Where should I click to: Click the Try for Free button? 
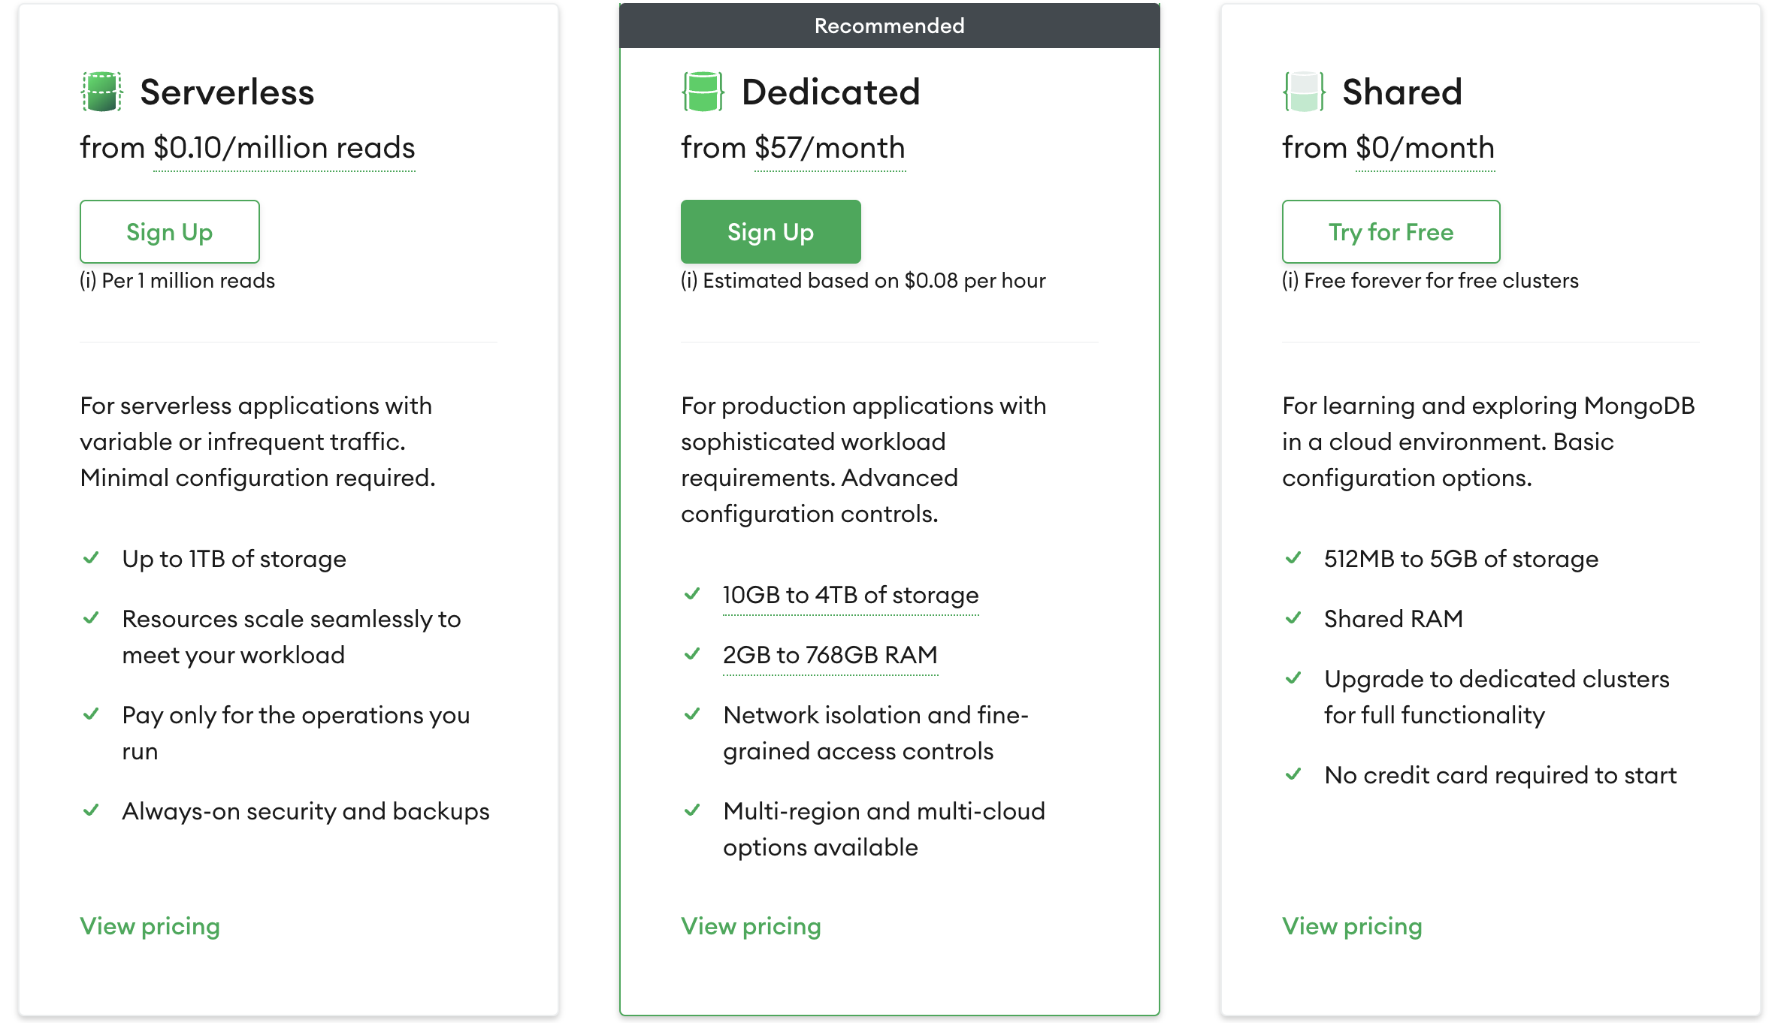point(1390,231)
